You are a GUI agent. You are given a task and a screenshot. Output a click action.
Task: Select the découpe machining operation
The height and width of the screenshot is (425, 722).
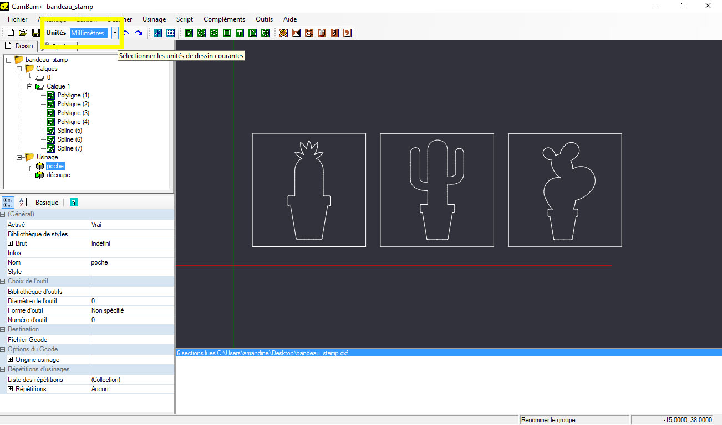pyautogui.click(x=58, y=175)
